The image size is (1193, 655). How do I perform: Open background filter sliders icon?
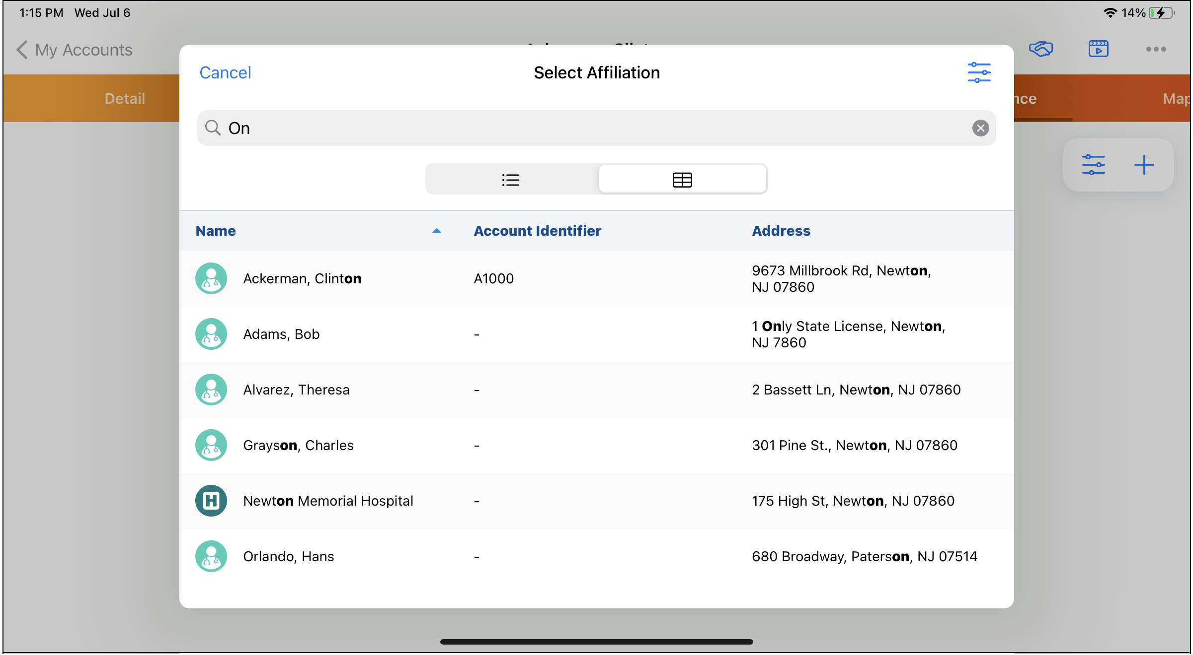[x=1093, y=165]
